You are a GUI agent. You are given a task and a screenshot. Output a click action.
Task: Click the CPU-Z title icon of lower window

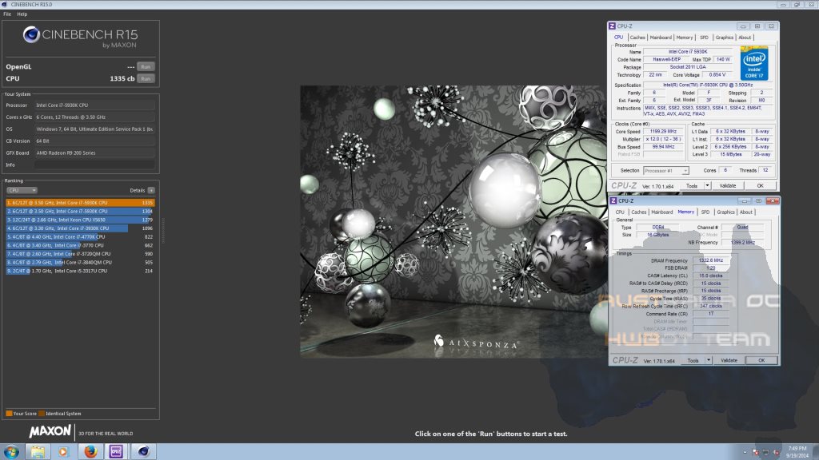pyautogui.click(x=613, y=200)
